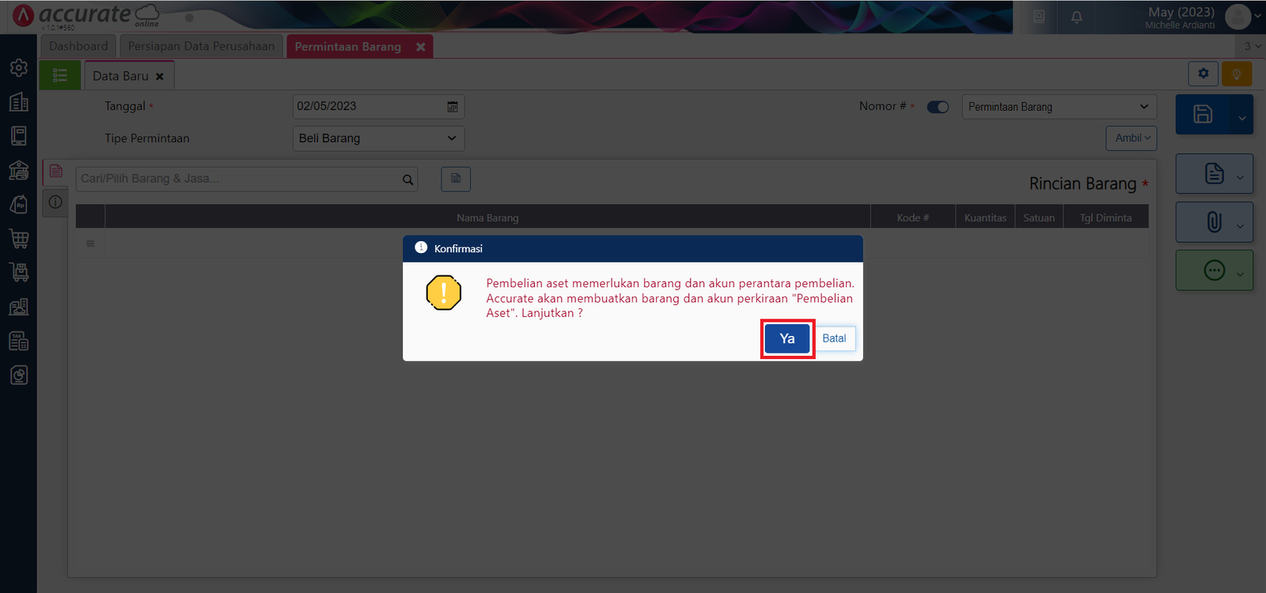The width and height of the screenshot is (1266, 593).
Task: Open the Tipe Permintaan dropdown
Action: (x=377, y=138)
